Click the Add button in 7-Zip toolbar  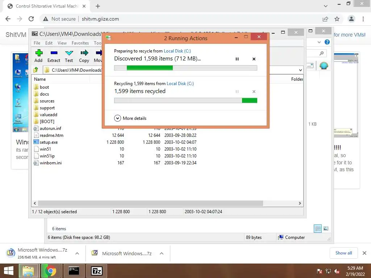click(38, 56)
